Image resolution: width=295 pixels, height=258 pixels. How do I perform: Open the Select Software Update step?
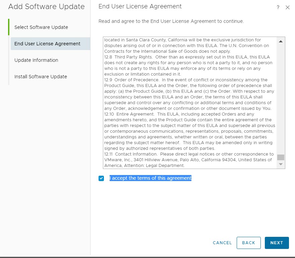(x=41, y=27)
